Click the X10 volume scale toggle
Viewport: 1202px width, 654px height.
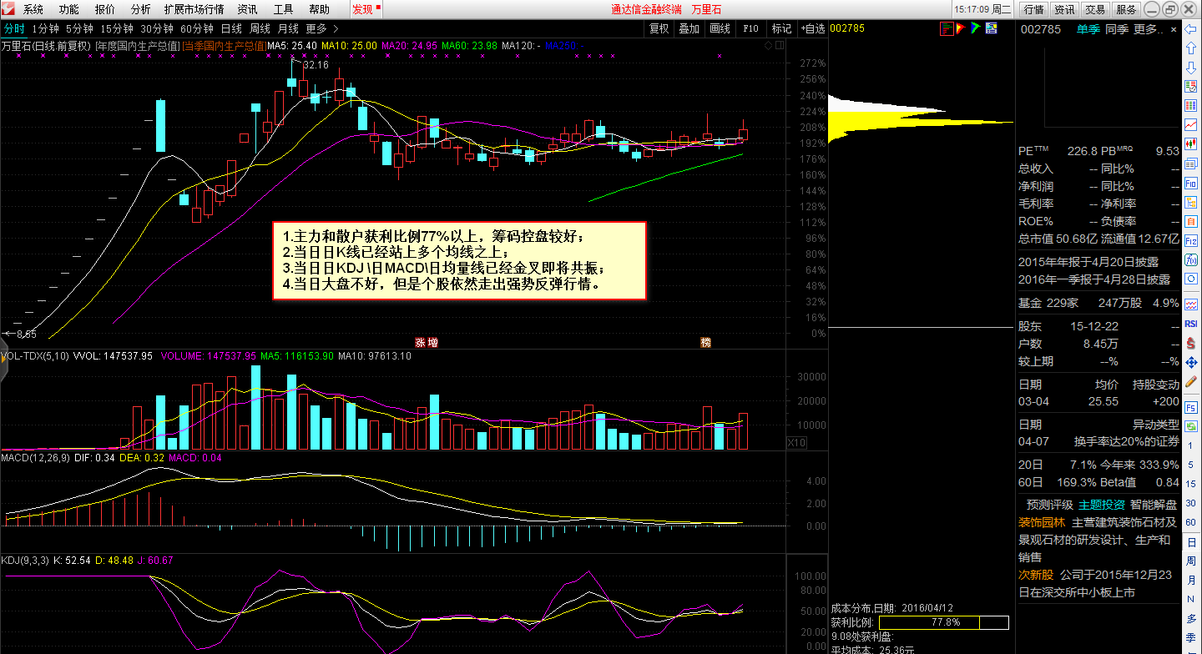pos(797,443)
